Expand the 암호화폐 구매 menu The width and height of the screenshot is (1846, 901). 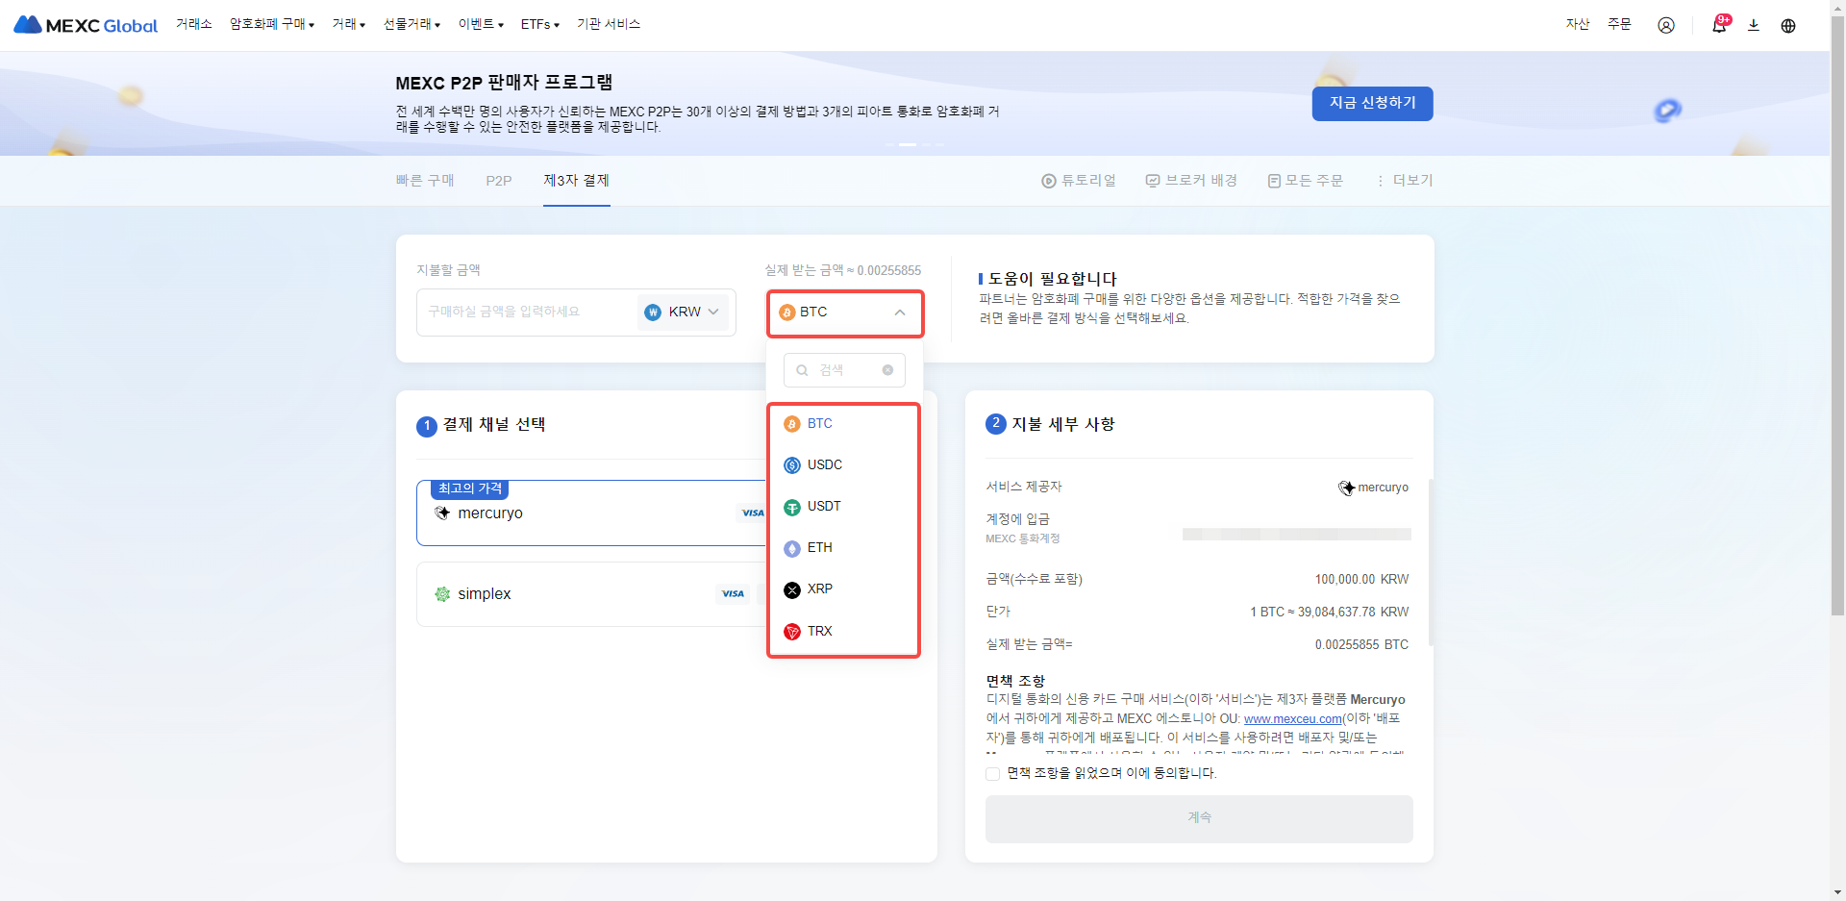click(x=272, y=24)
